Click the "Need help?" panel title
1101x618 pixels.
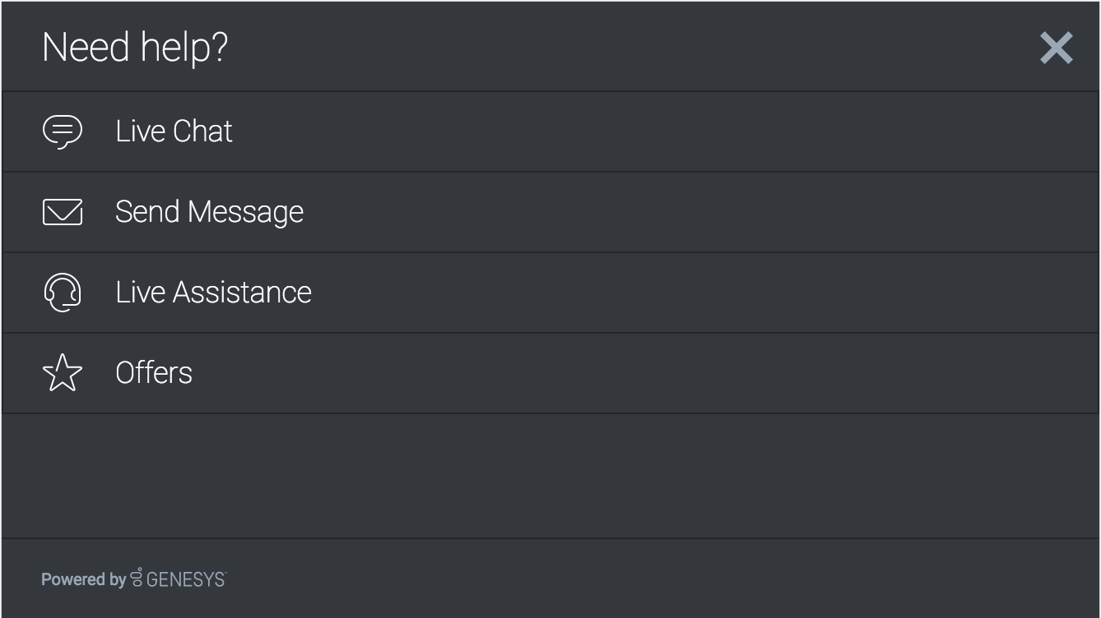point(134,48)
